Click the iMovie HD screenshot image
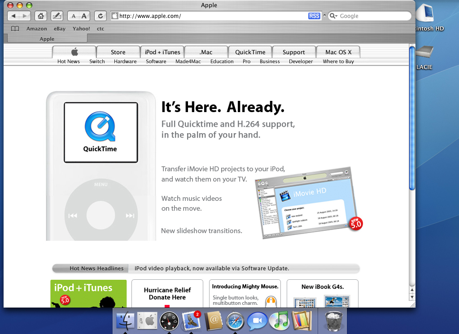 click(x=307, y=203)
